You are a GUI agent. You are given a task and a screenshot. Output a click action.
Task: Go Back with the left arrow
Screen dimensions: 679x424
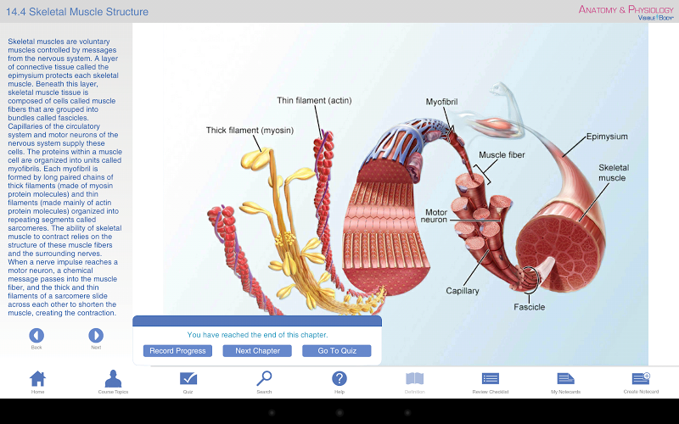(x=36, y=335)
